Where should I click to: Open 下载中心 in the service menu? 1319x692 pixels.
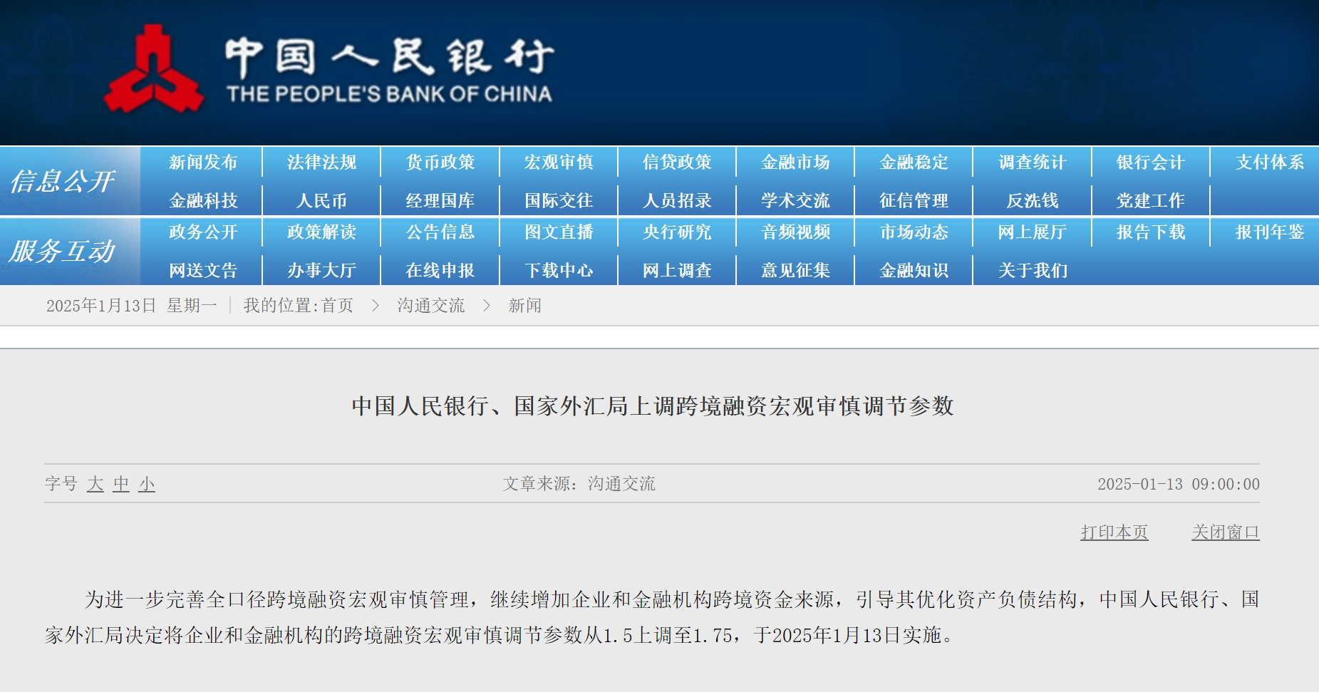[559, 271]
